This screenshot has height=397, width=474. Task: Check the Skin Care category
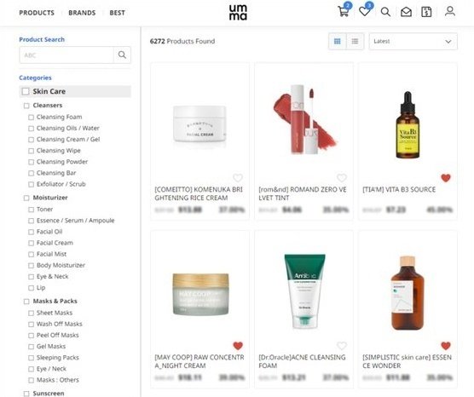(26, 91)
